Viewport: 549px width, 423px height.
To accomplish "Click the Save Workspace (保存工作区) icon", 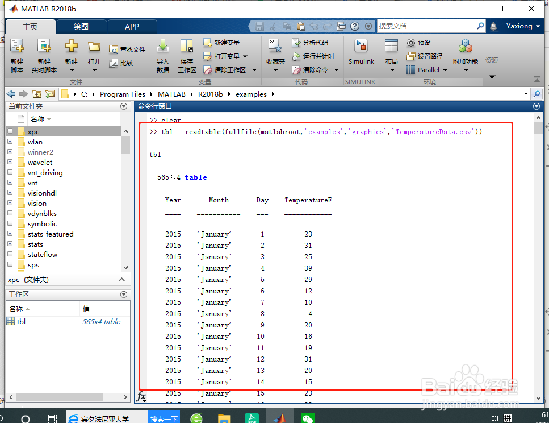I will [187, 46].
